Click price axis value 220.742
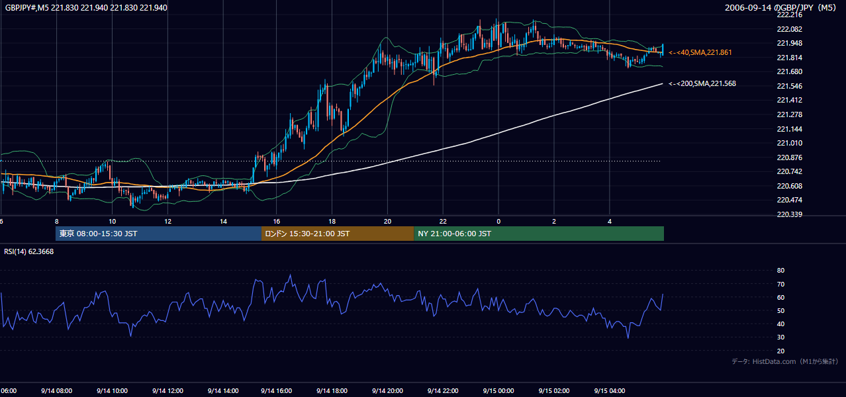 click(789, 171)
